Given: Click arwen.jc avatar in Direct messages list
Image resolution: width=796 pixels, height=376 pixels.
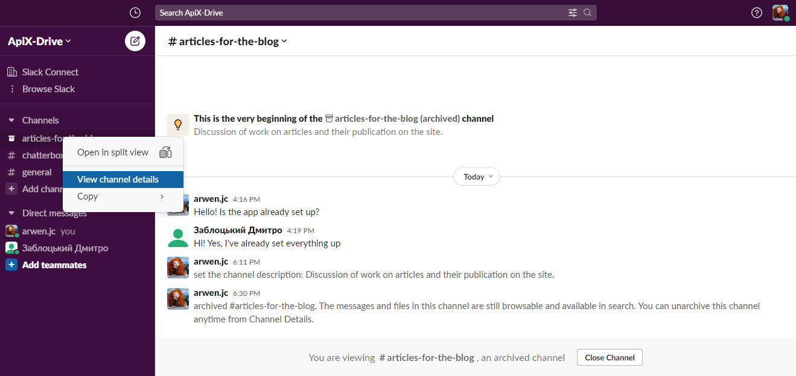Looking at the screenshot, I should coord(11,231).
